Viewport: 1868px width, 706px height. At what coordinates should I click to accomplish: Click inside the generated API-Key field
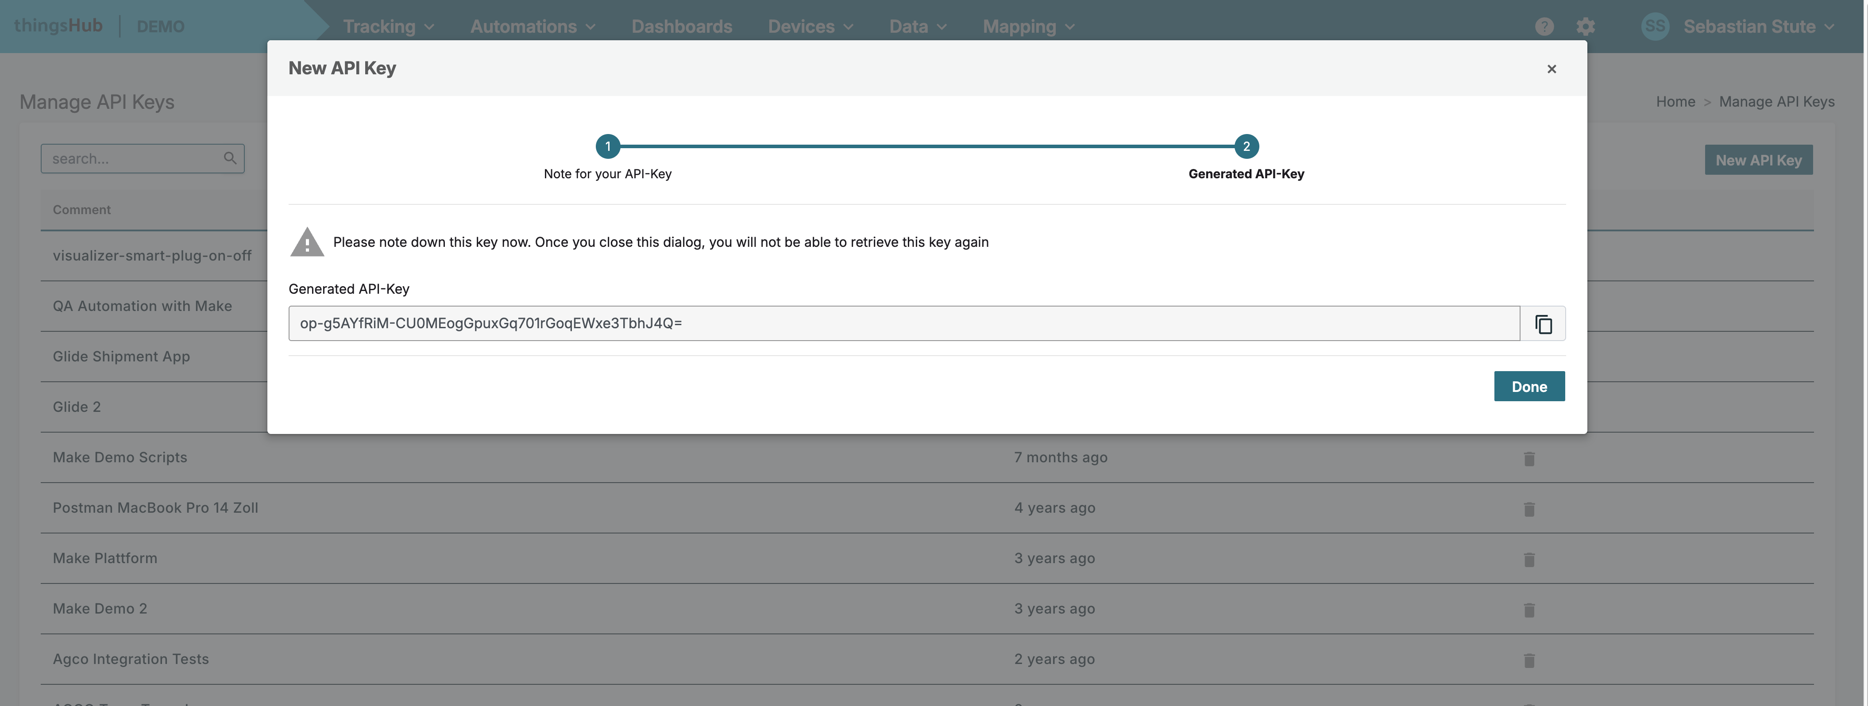pyautogui.click(x=903, y=323)
